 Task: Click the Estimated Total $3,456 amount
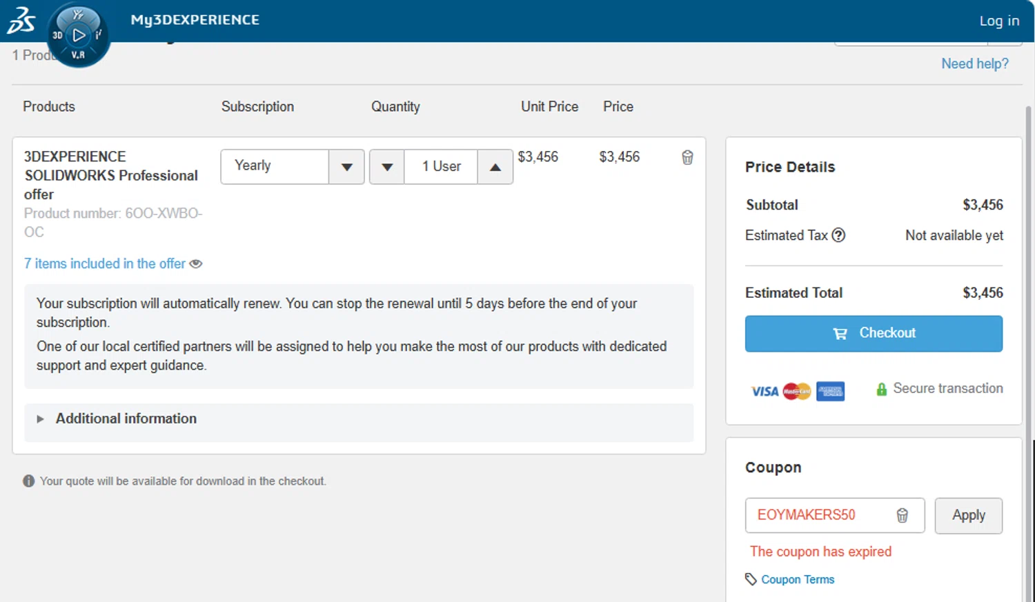(983, 292)
